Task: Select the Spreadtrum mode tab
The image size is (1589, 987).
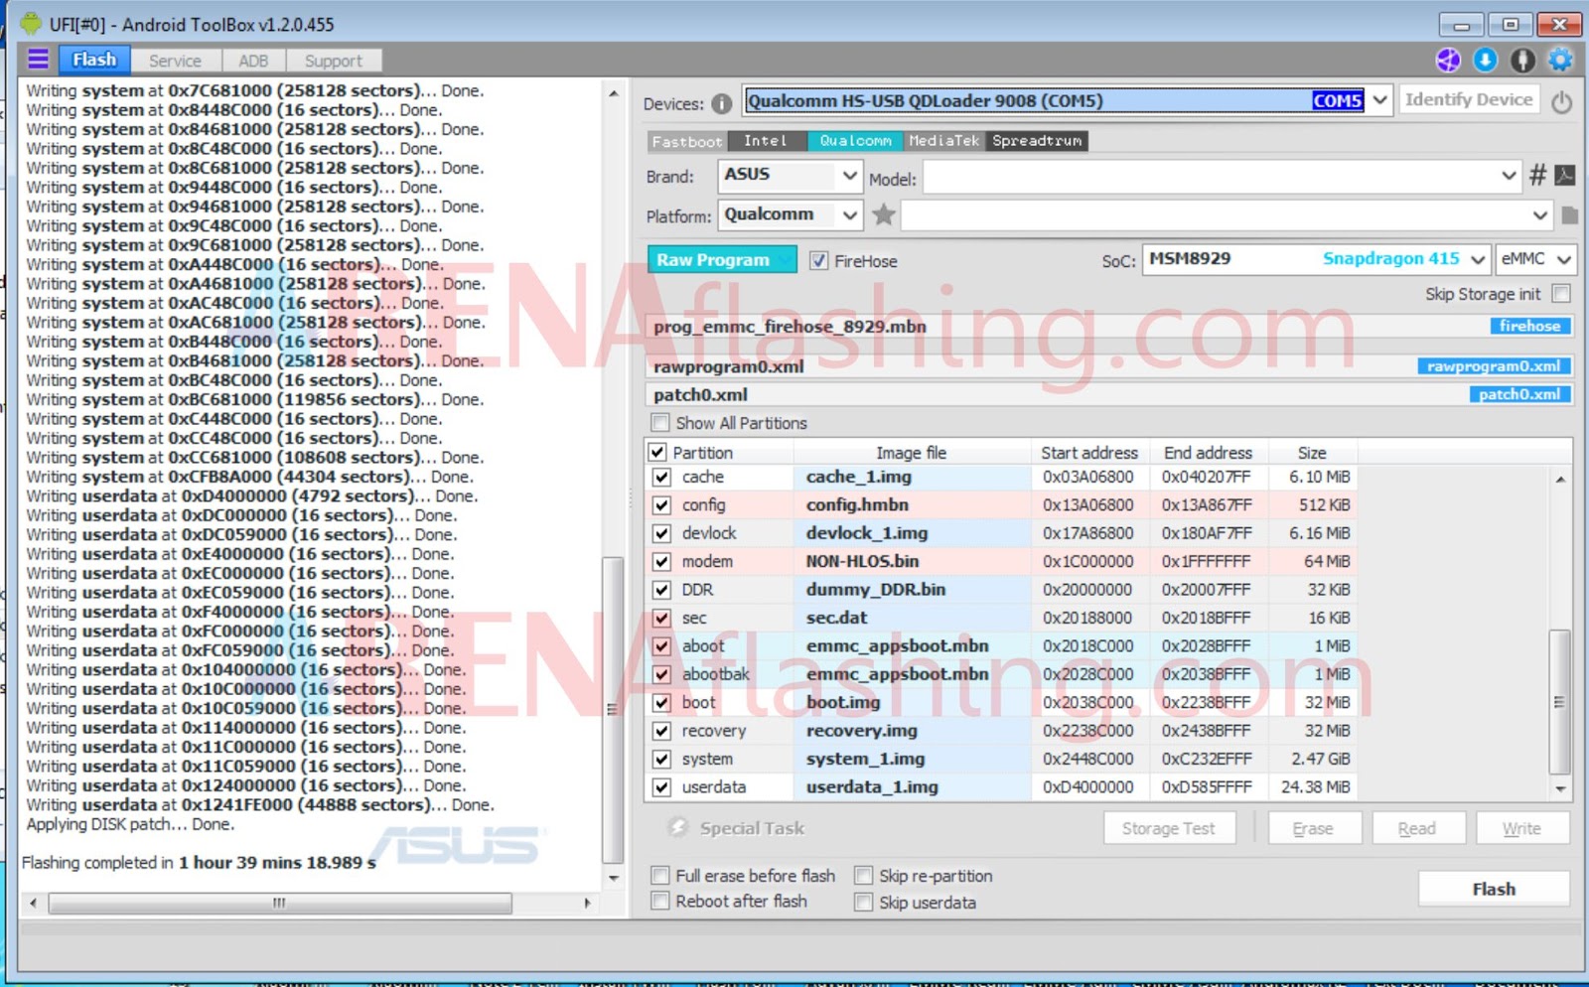Action: click(x=1037, y=141)
